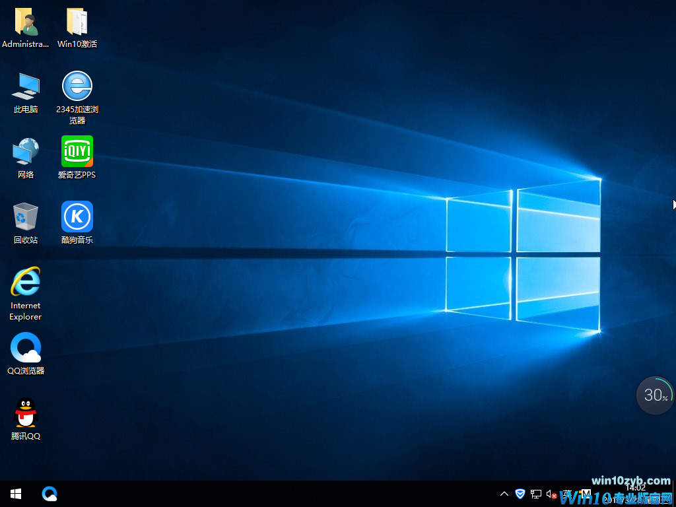Image resolution: width=676 pixels, height=507 pixels.
Task: Click QQ Browser pinned on the taskbar
Action: click(50, 494)
